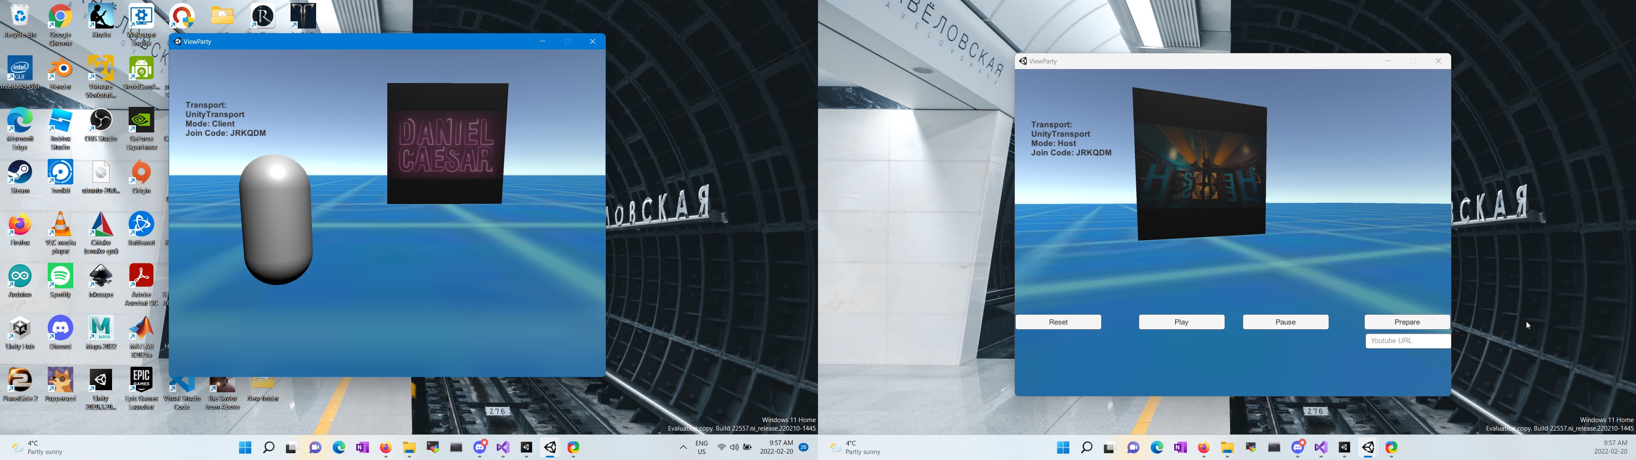
Task: Click the Prepare button
Action: click(1407, 322)
